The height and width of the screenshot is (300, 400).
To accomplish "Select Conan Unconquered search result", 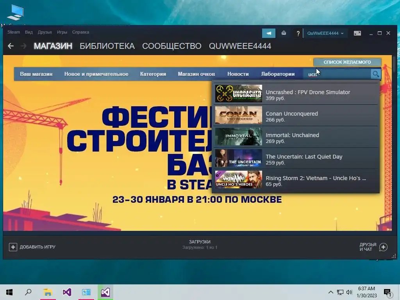I will [x=296, y=115].
